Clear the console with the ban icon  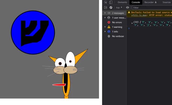point(111,7)
